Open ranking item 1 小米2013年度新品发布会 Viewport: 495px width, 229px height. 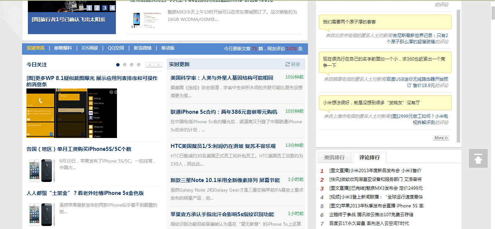tap(375, 171)
